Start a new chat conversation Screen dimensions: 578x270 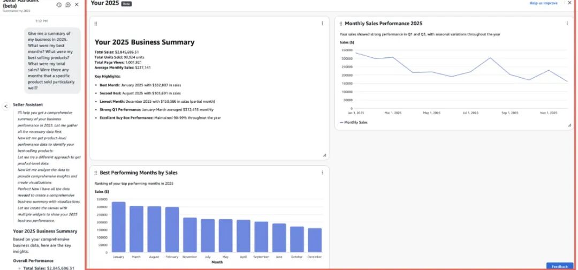[x=68, y=5]
